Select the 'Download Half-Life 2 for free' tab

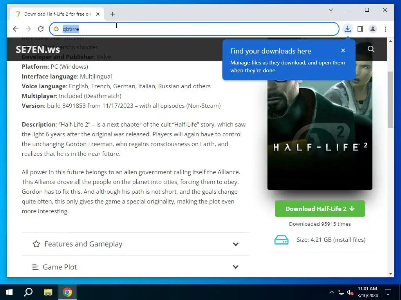coord(57,14)
